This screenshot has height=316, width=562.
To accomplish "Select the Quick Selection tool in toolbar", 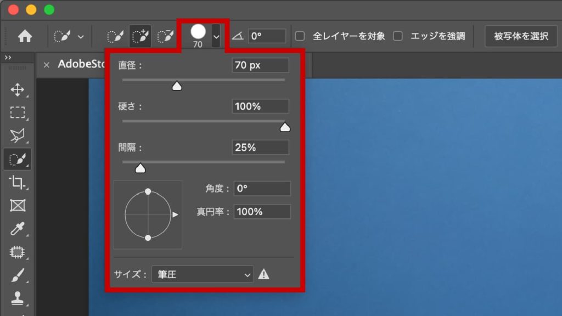I will tap(17, 159).
